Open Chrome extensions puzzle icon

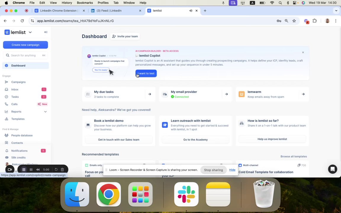pos(314,21)
